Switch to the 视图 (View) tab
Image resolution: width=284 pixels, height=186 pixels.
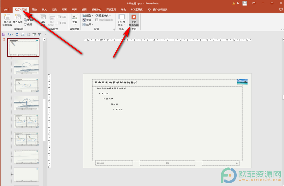84,9
